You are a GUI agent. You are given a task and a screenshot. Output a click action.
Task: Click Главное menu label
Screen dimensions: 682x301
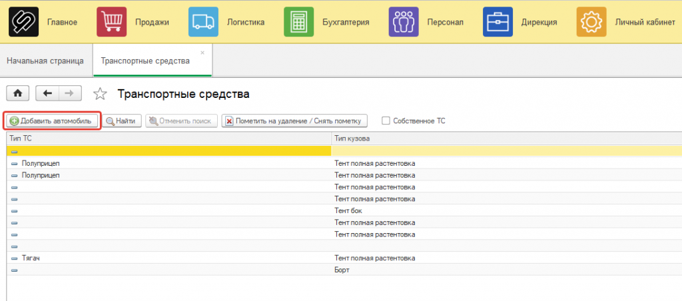coord(62,22)
